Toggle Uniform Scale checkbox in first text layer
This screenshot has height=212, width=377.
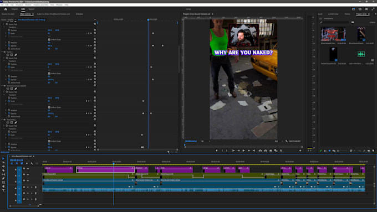coord(49,40)
